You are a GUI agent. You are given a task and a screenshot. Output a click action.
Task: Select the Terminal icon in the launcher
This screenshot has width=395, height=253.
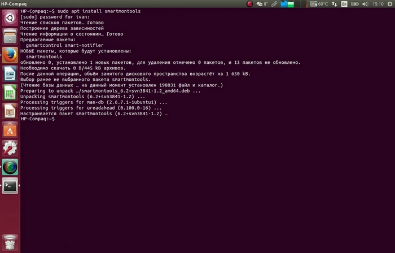(10, 185)
